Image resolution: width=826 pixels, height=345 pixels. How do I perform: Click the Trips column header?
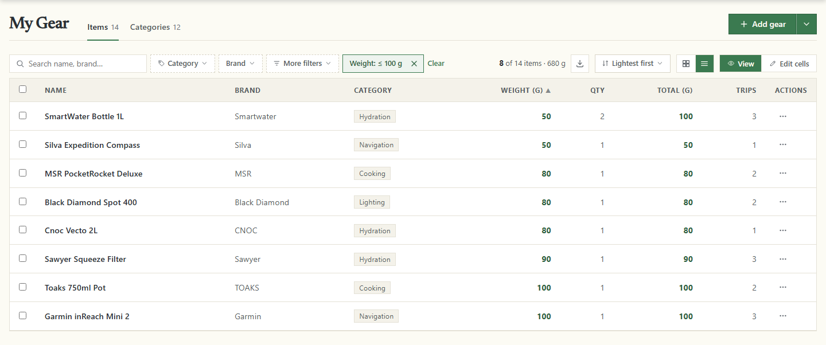(x=746, y=91)
